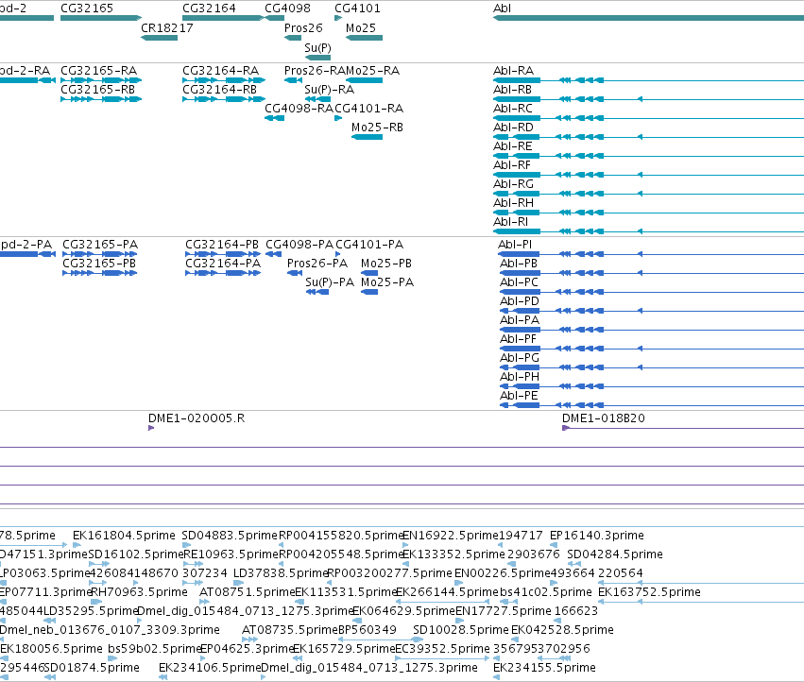This screenshot has height=682, width=804.
Task: Select the Mo25-PB protein label
Action: [386, 264]
